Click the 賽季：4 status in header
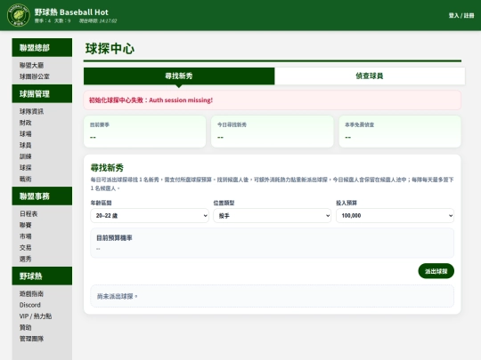 coord(43,20)
